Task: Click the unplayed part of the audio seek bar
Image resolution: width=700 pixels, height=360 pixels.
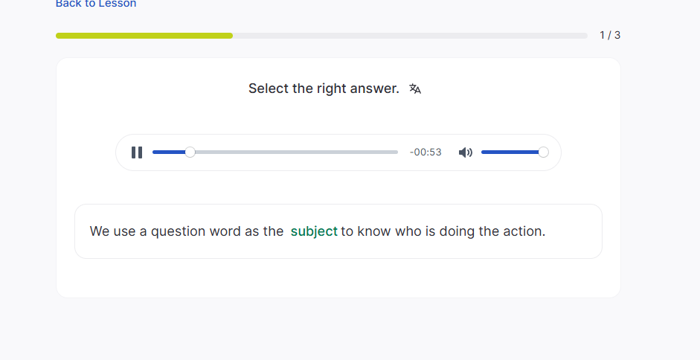Action: (298, 152)
